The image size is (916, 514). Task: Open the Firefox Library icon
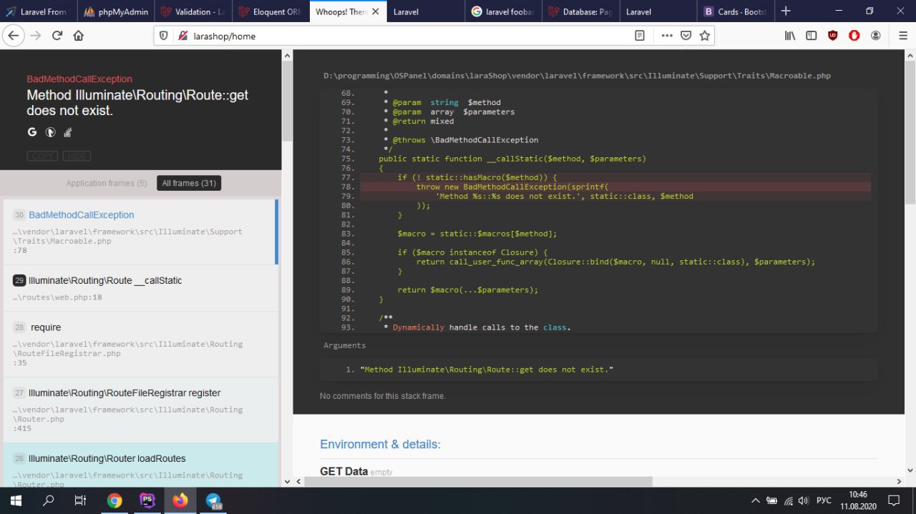pos(790,36)
